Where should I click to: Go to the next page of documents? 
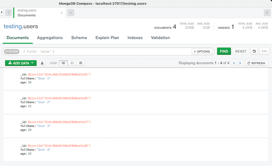point(240,63)
